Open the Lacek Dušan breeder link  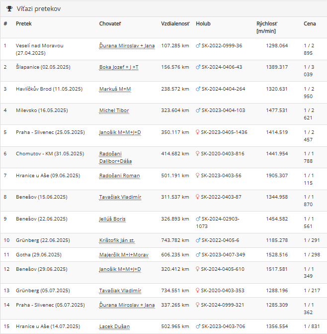coord(114,327)
